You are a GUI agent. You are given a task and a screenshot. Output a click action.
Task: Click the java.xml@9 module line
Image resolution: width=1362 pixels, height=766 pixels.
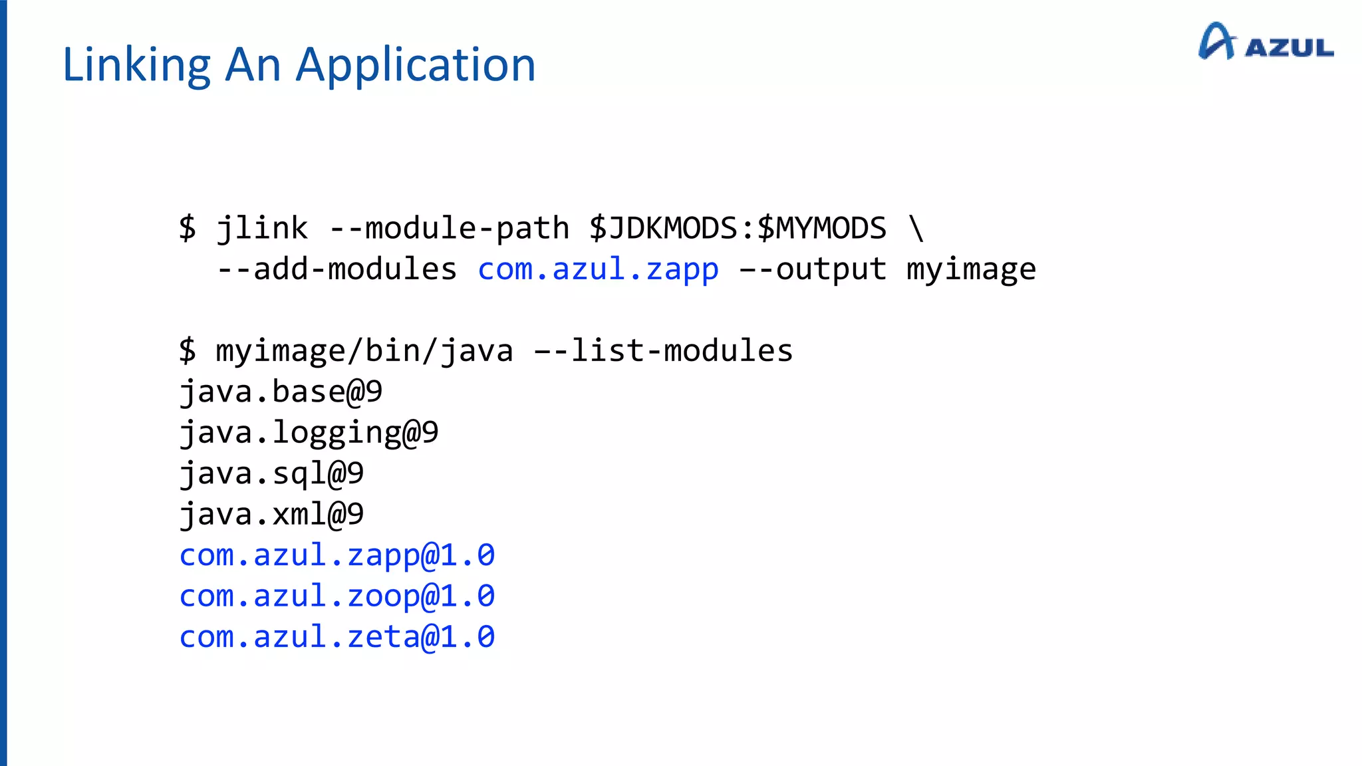[271, 514]
